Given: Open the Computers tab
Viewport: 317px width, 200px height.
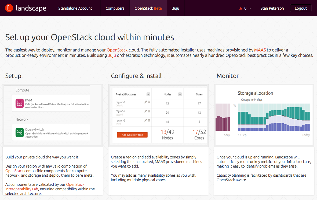Looking at the screenshot, I should 115,8.
